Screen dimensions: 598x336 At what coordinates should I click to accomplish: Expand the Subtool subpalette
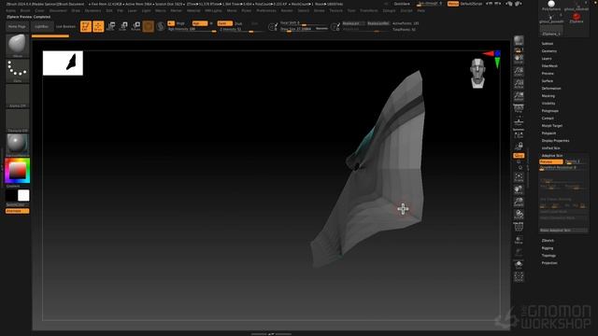pos(548,44)
